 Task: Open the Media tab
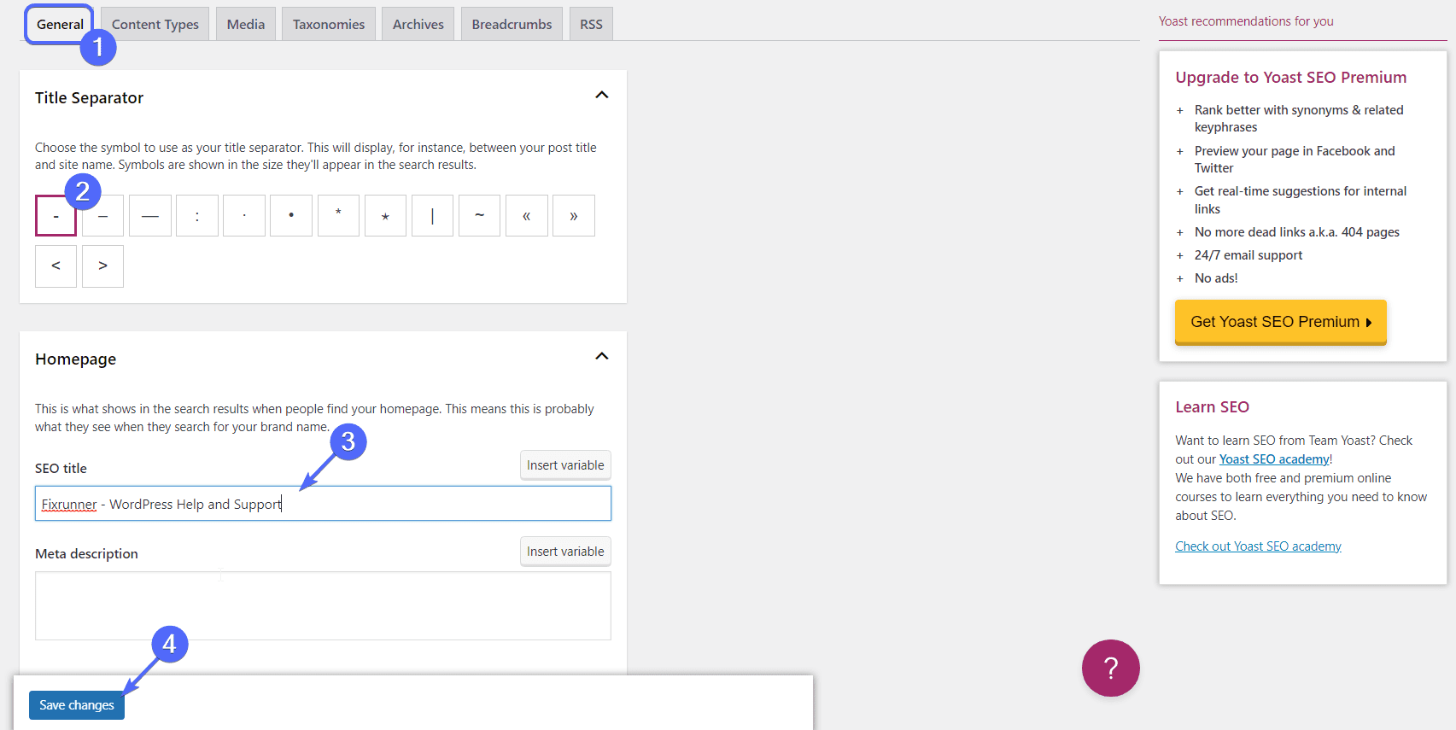coord(246,24)
